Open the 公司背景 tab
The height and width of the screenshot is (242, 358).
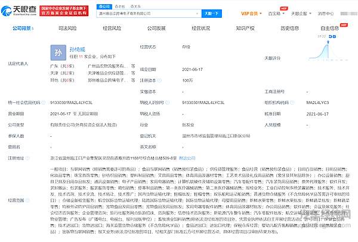tap(23, 28)
